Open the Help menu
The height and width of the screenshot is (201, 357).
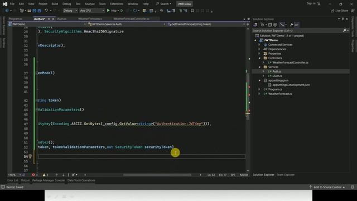coord(146,4)
